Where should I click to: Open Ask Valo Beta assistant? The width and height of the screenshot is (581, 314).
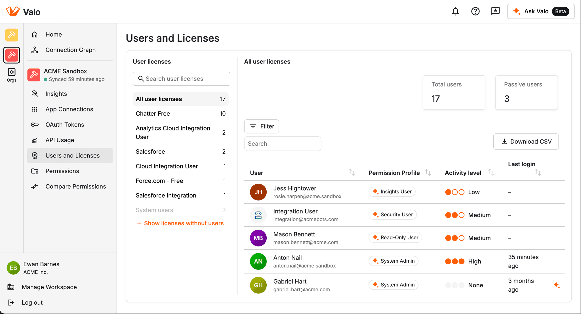tap(541, 11)
